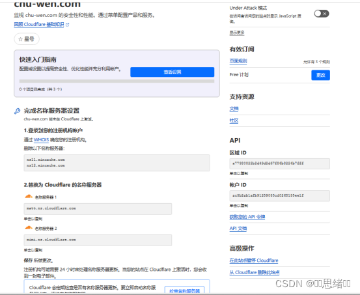
Task: Click the 'API' section heading
Action: 235,140
